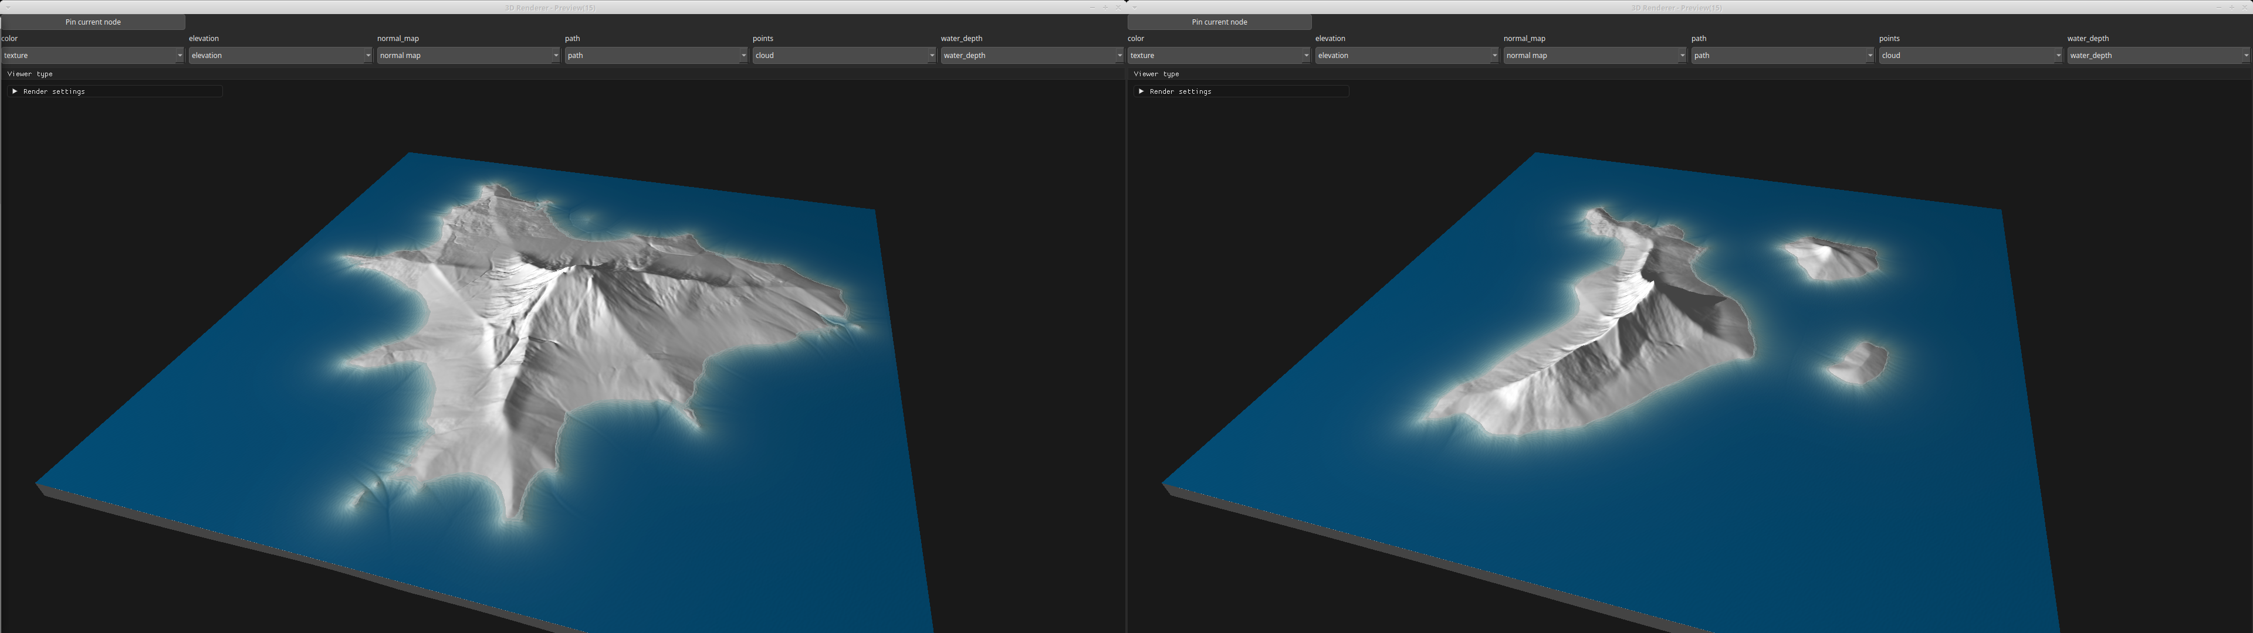Click Pin current node in the right window
This screenshot has width=2253, height=633.
click(x=1219, y=22)
